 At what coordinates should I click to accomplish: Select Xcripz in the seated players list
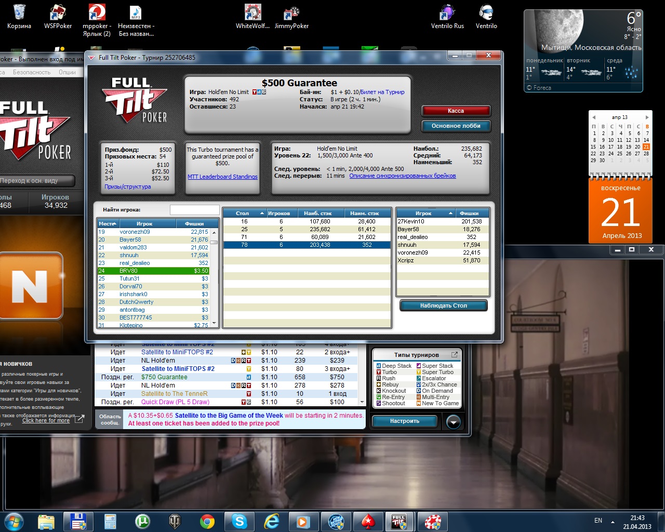443,260
